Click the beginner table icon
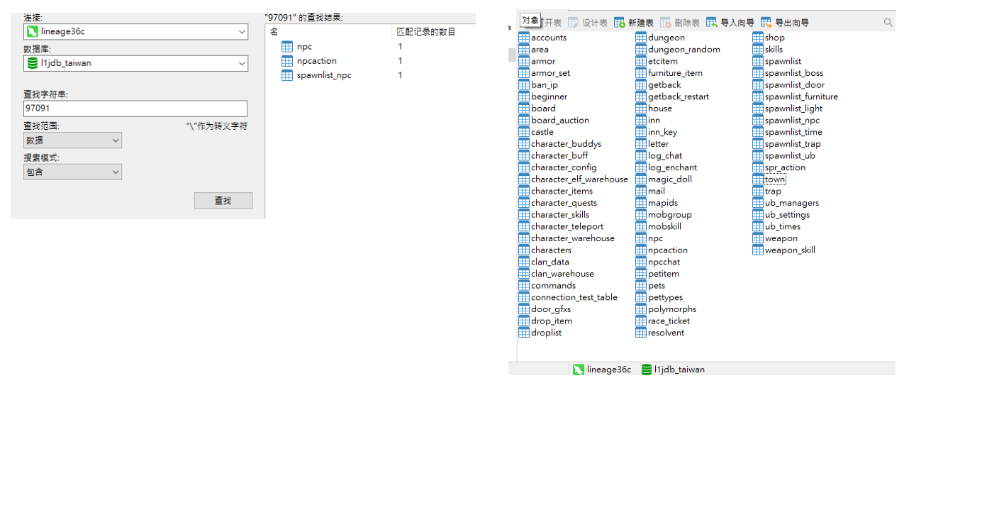1004x505 pixels. pos(524,96)
